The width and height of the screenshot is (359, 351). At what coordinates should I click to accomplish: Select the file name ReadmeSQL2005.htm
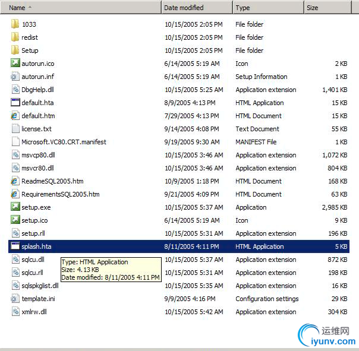(x=52, y=181)
